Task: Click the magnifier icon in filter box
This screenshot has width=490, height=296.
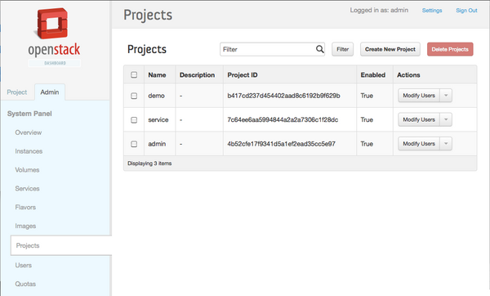Action: (x=319, y=49)
